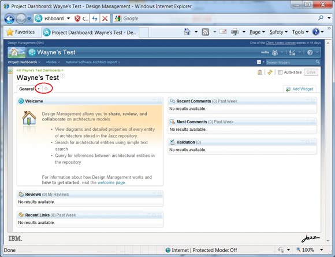Click the Print toolbar icon
Image resolution: width=335 pixels, height=257 pixels.
pyautogui.click(x=234, y=32)
